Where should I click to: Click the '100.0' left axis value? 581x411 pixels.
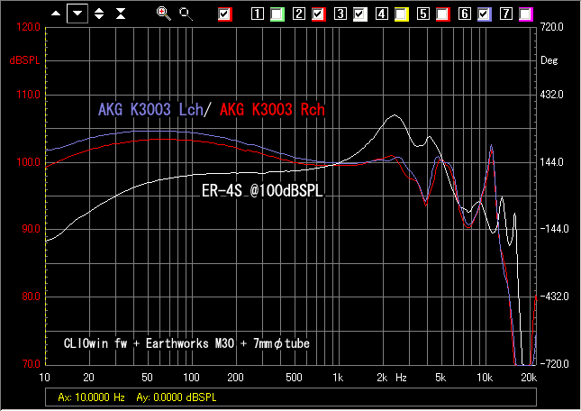point(28,162)
